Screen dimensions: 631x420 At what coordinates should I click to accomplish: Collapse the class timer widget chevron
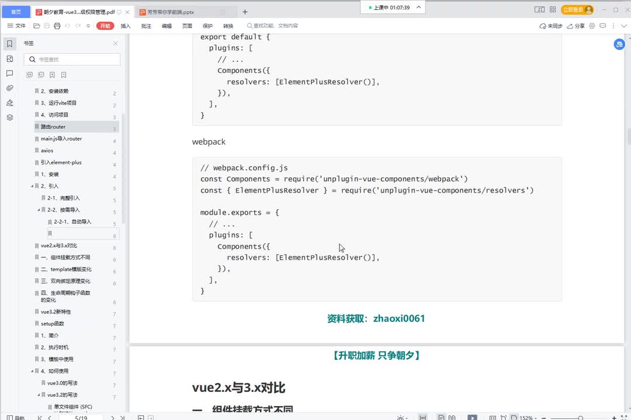coord(418,7)
